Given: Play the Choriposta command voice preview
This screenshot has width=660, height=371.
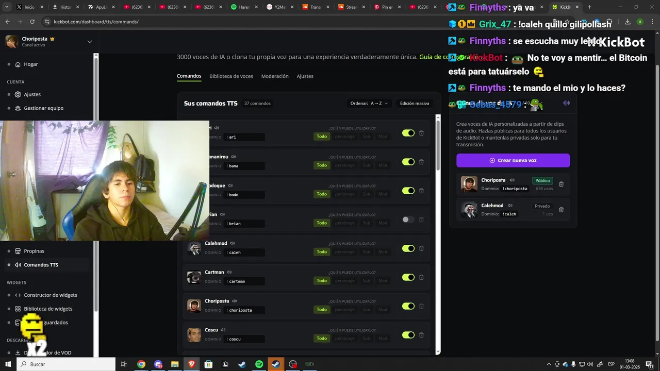Looking at the screenshot, I should click(x=235, y=301).
